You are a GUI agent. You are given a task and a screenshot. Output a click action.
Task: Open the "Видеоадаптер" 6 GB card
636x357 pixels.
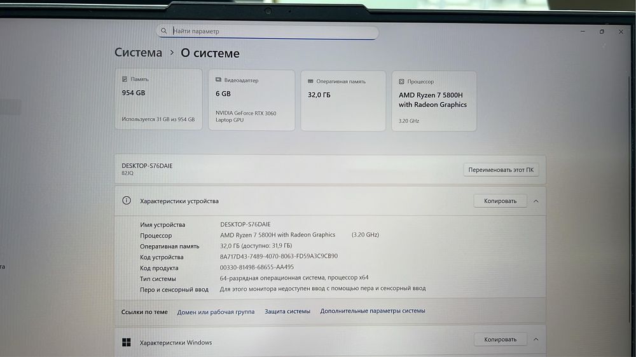[251, 100]
